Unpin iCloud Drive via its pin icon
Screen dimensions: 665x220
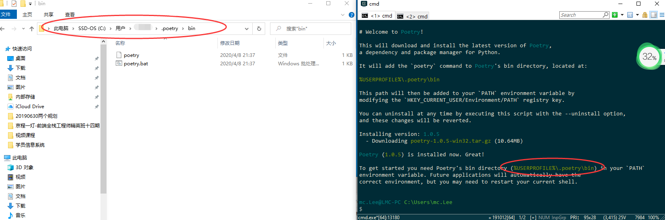point(96,107)
